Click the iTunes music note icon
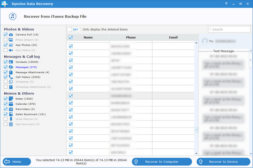This screenshot has height=168, width=253. pyautogui.click(x=13, y=17)
